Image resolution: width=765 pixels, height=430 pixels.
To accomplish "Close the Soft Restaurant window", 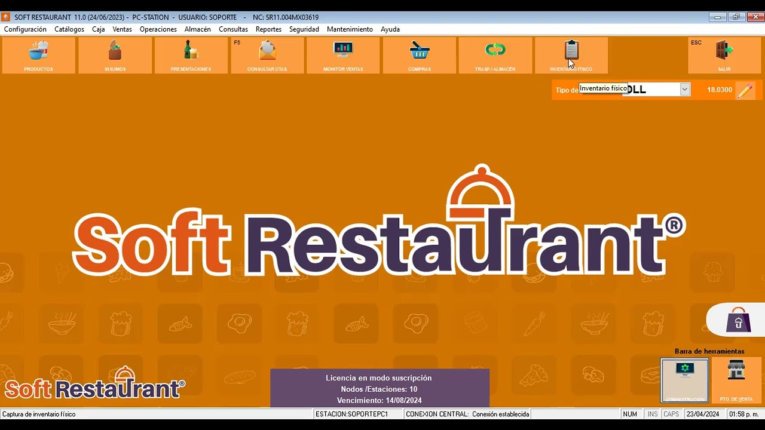I will 755,17.
